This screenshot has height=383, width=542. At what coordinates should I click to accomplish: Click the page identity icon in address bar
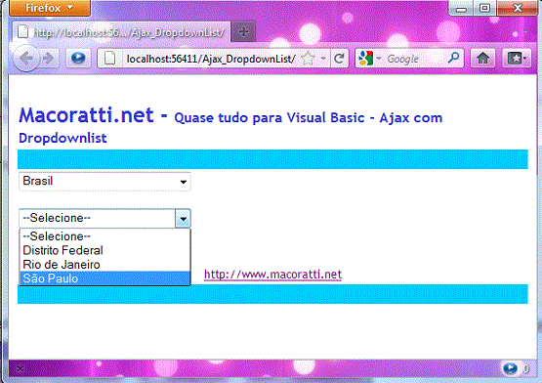coord(109,59)
